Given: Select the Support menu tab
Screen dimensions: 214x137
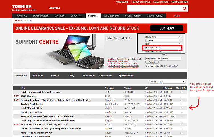Looking at the screenshot, I should (93, 16).
